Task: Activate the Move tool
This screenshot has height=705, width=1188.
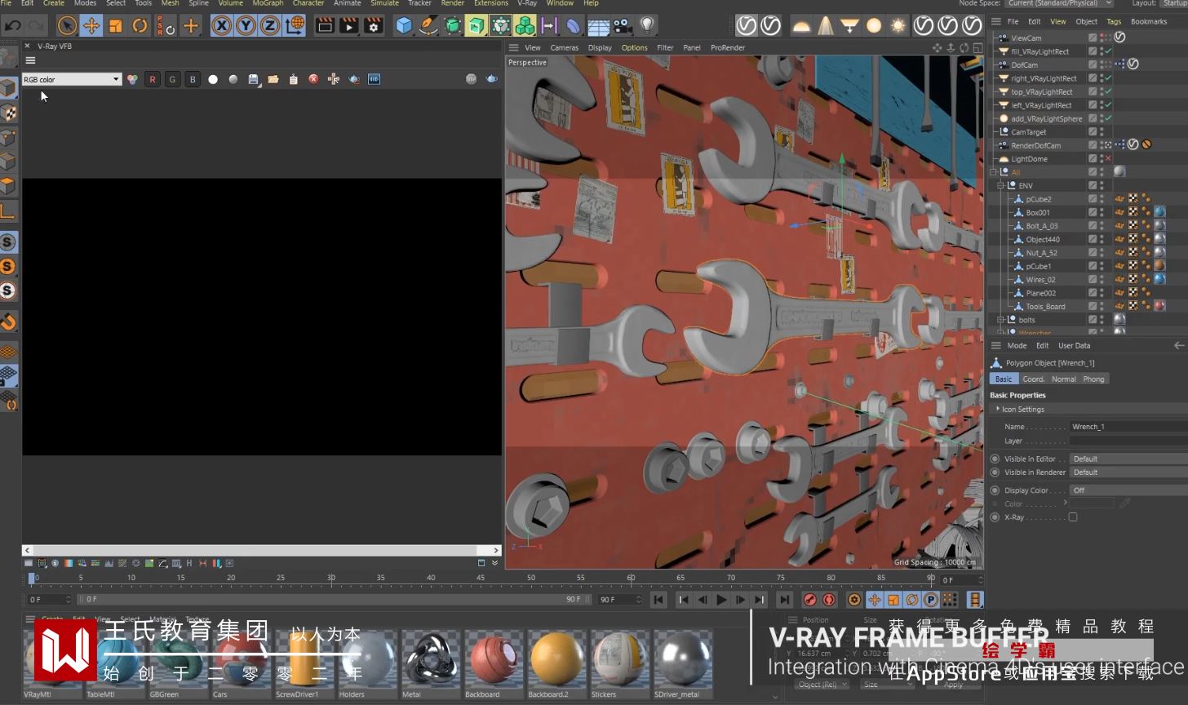Action: point(91,25)
